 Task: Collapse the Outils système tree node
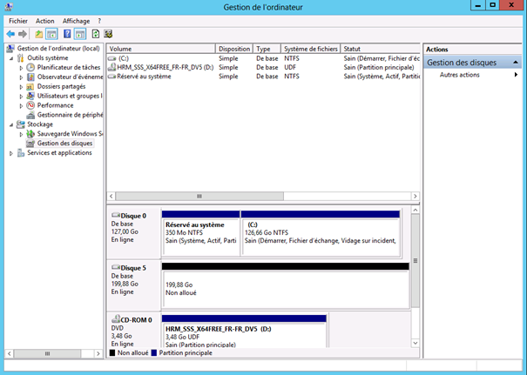click(12, 57)
